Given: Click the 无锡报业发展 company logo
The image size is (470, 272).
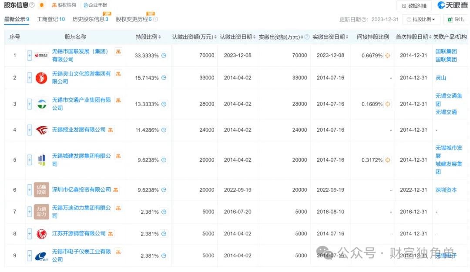Looking at the screenshot, I should [x=41, y=130].
